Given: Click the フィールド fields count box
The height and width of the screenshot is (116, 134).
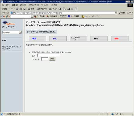Looking at the screenshot, I should point(45,59).
